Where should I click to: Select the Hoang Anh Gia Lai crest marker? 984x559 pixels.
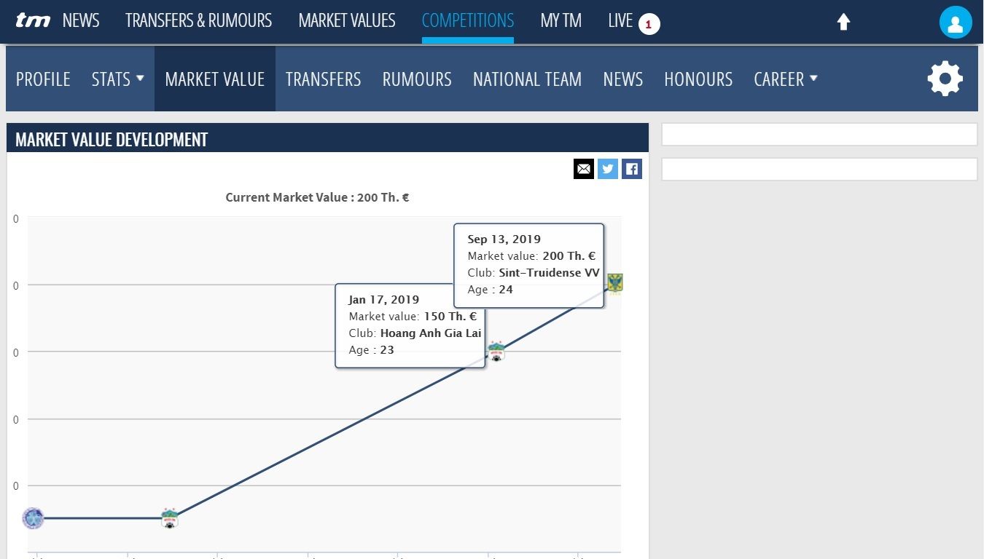pos(496,353)
